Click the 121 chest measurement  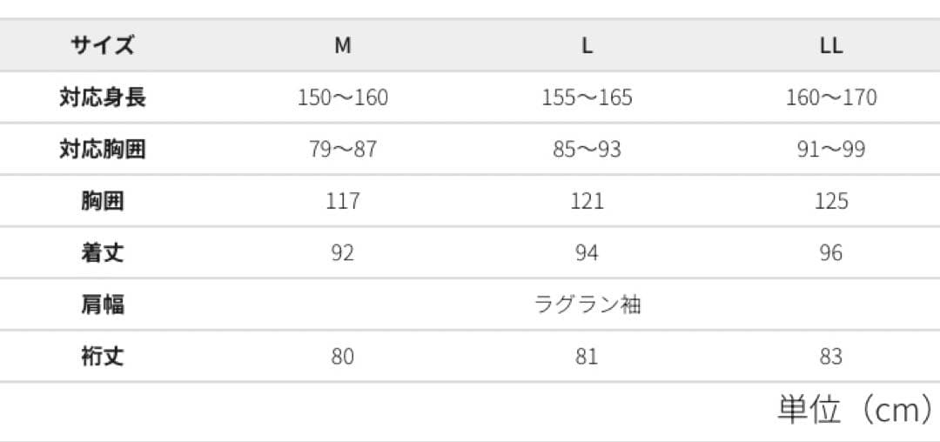coord(587,201)
